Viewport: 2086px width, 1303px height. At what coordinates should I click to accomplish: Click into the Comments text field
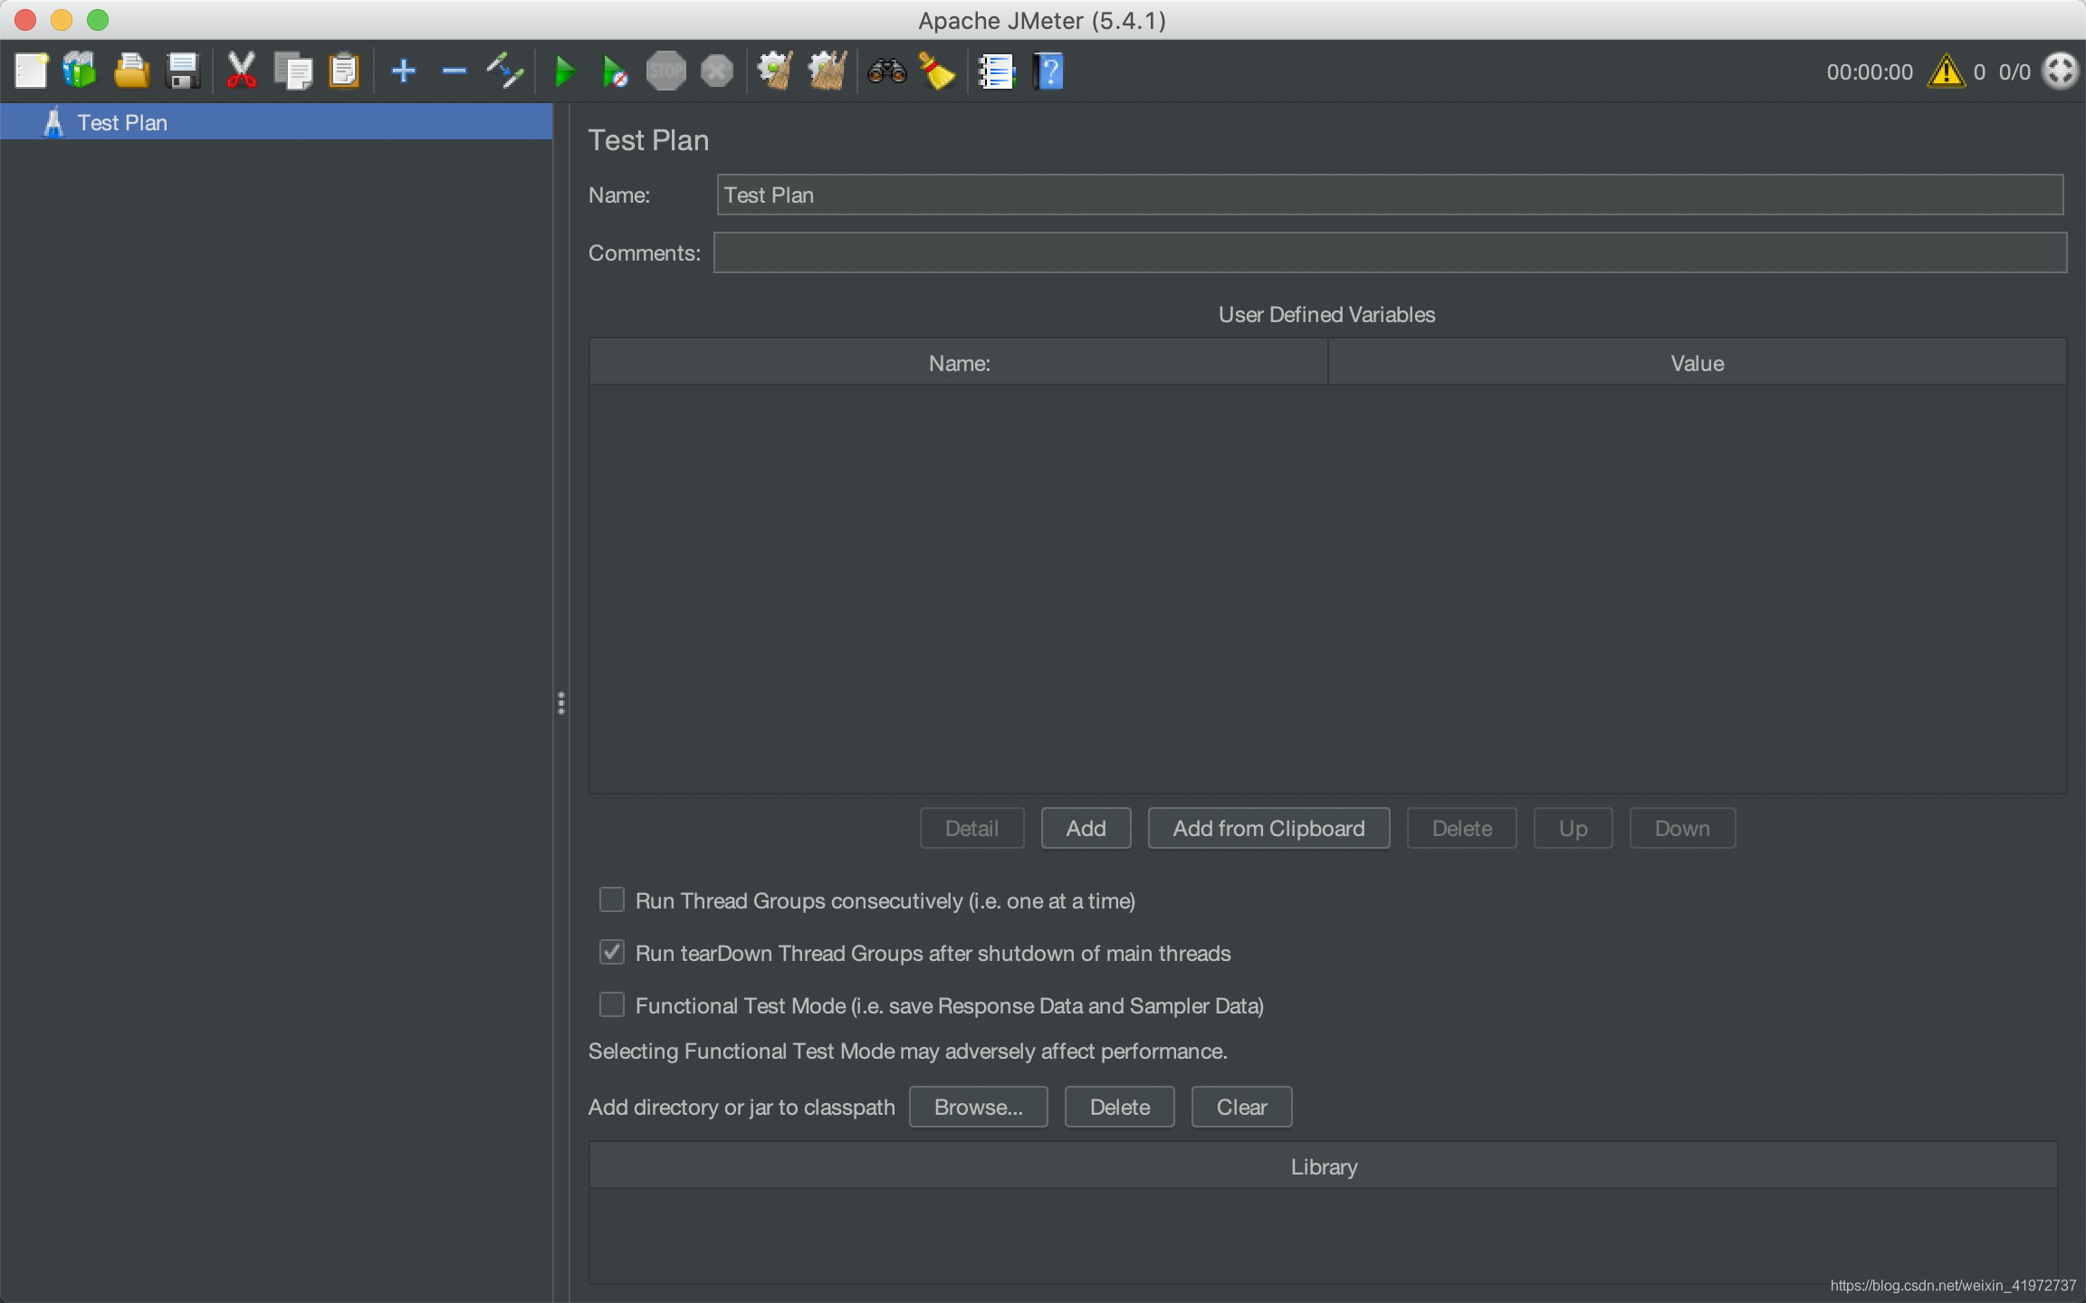[1390, 252]
